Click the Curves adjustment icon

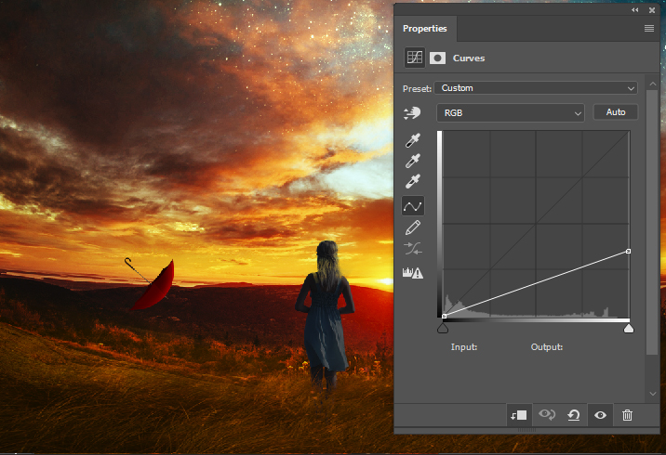[415, 58]
